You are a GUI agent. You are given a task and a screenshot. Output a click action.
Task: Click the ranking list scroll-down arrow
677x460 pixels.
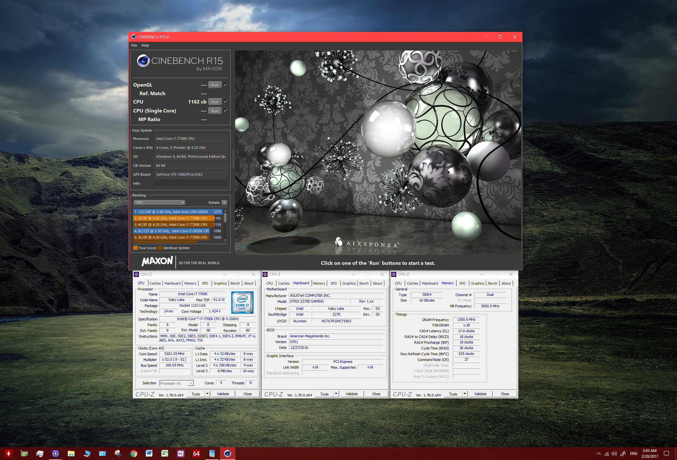coord(225,240)
